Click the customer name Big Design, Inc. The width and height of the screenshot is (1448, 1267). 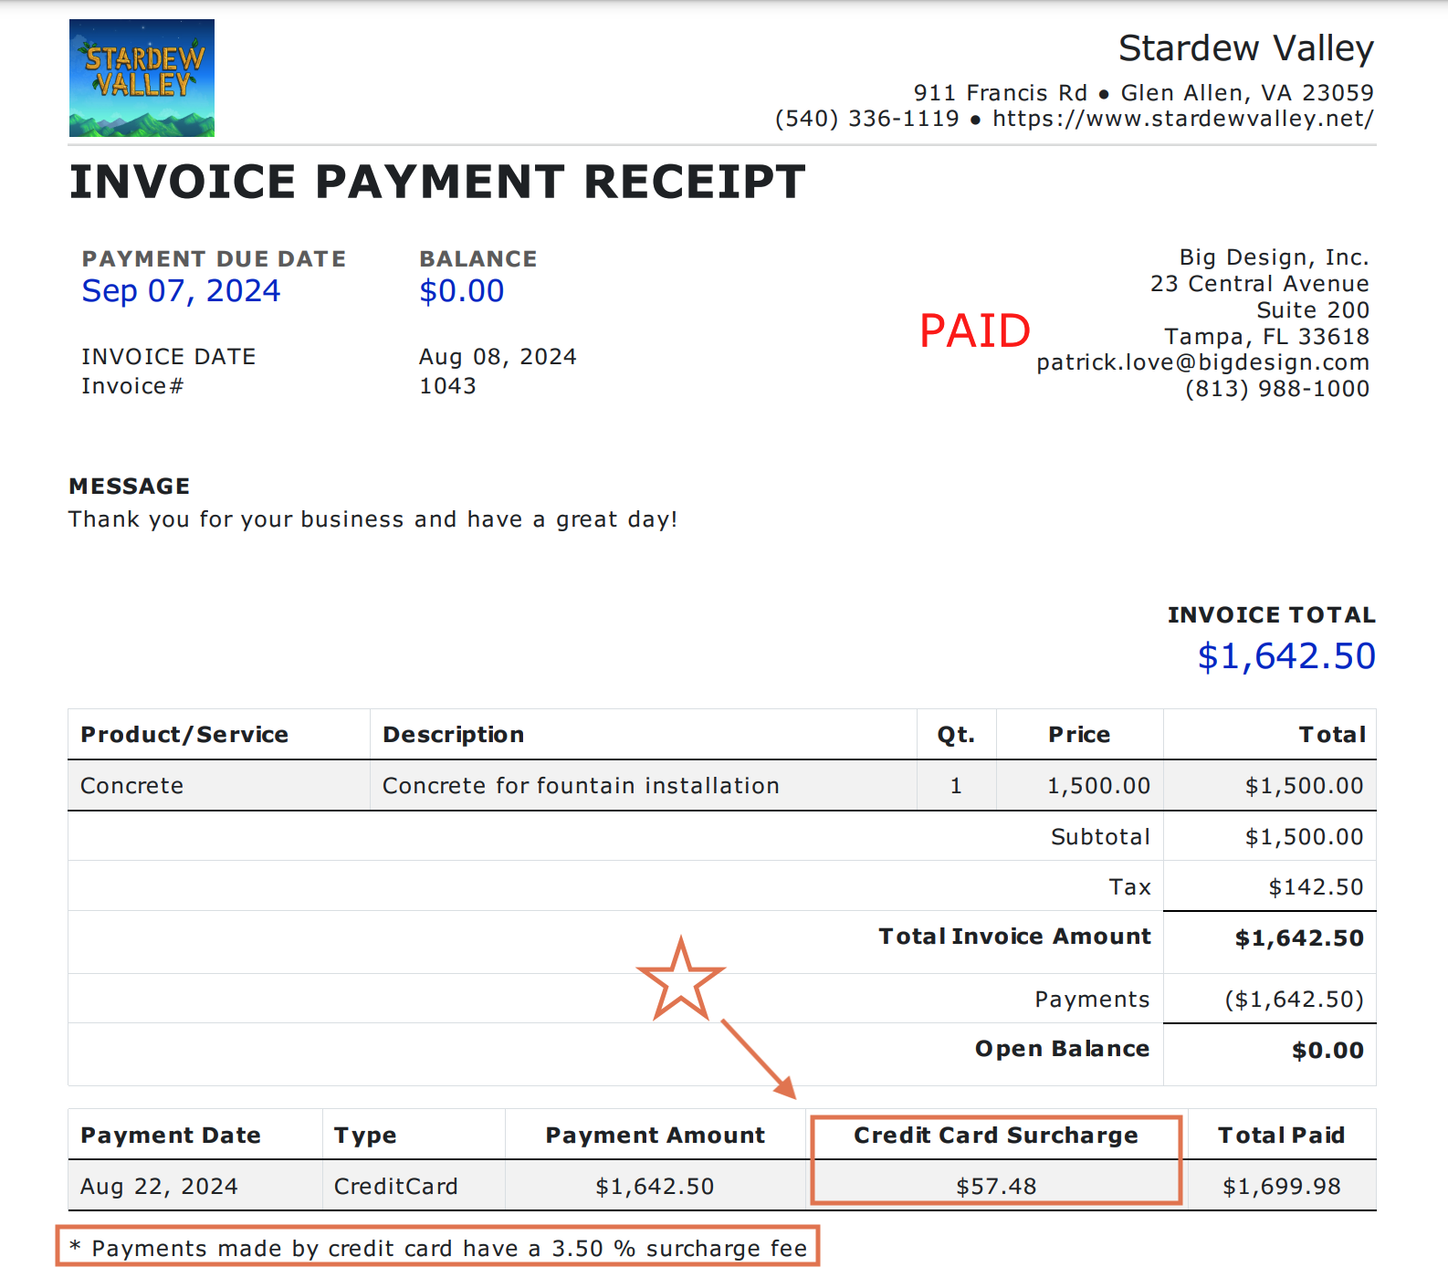1275,257
